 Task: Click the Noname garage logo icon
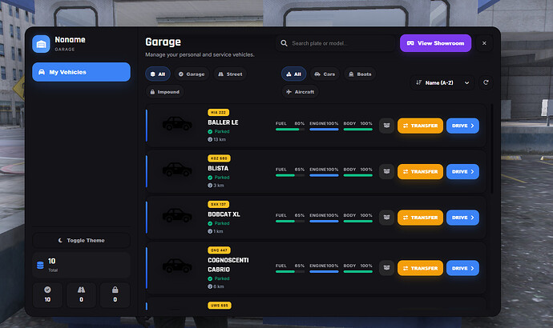coord(41,44)
